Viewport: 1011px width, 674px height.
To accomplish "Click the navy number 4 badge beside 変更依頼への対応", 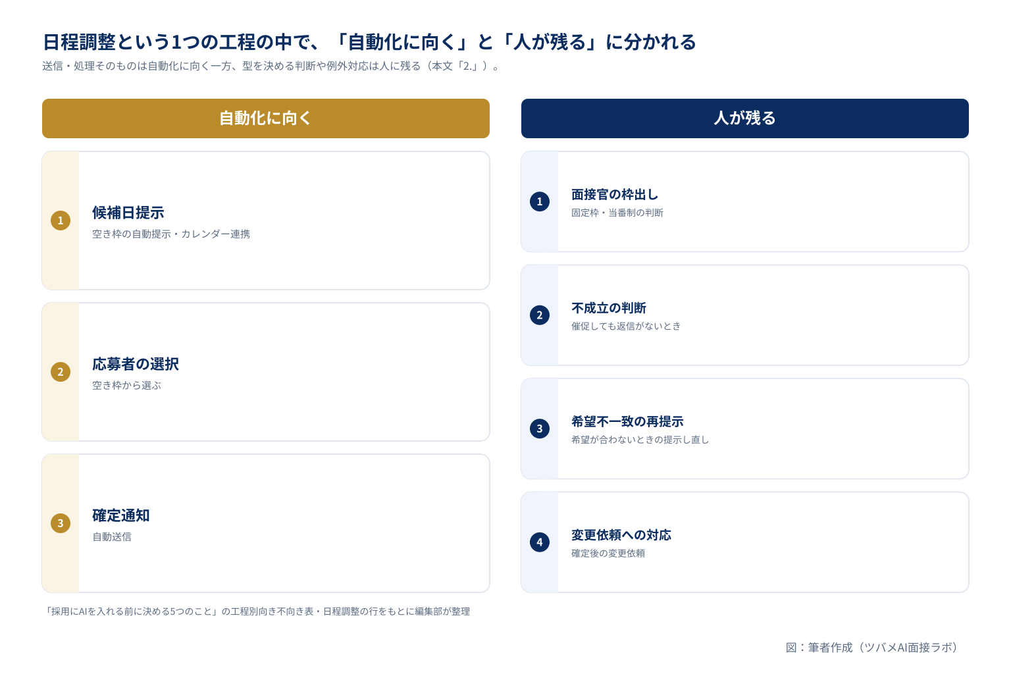I will tap(540, 542).
